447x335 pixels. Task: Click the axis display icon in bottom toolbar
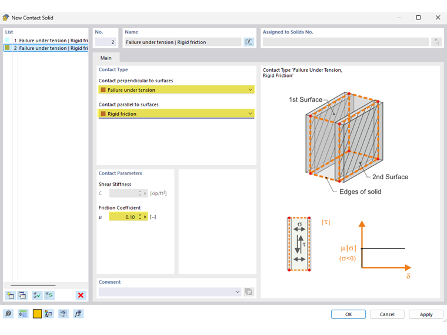pyautogui.click(x=48, y=314)
